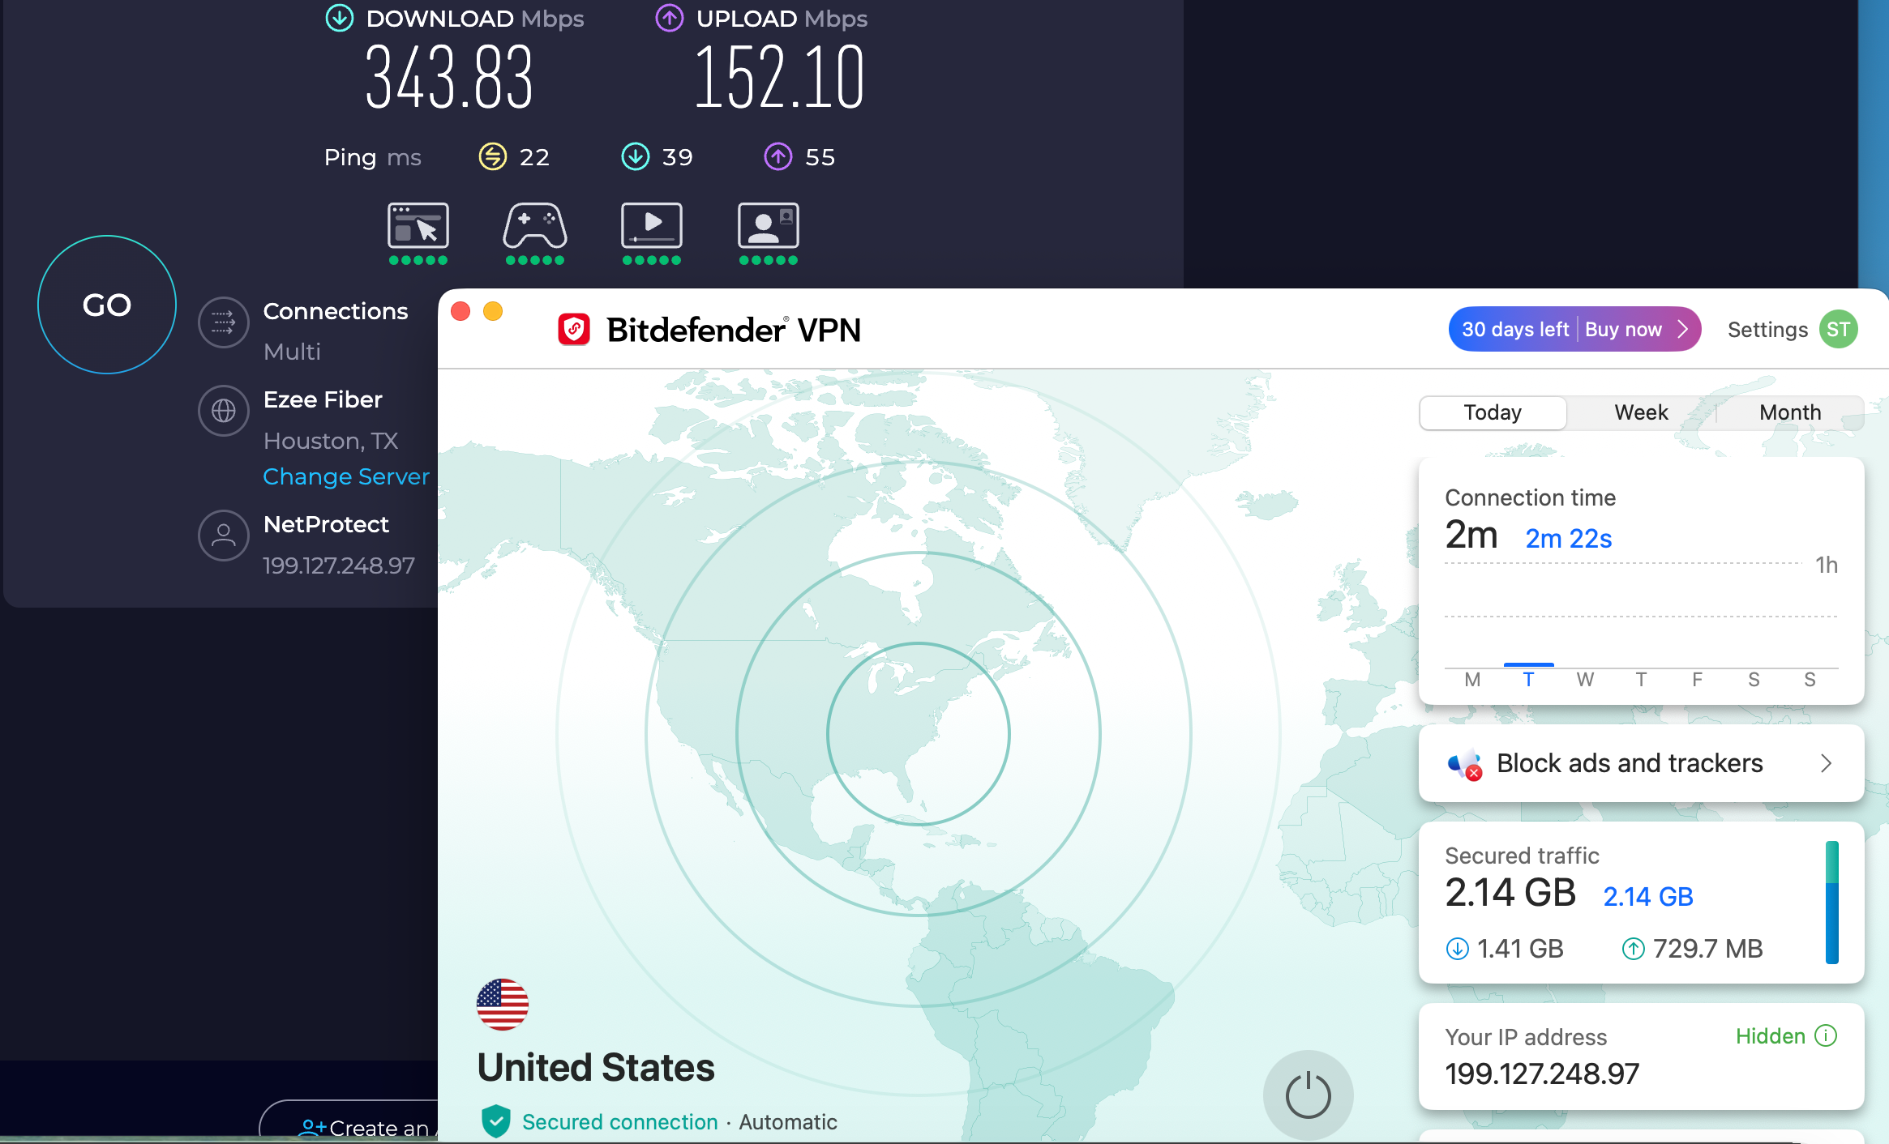Click the NetProtect account icon

224,536
